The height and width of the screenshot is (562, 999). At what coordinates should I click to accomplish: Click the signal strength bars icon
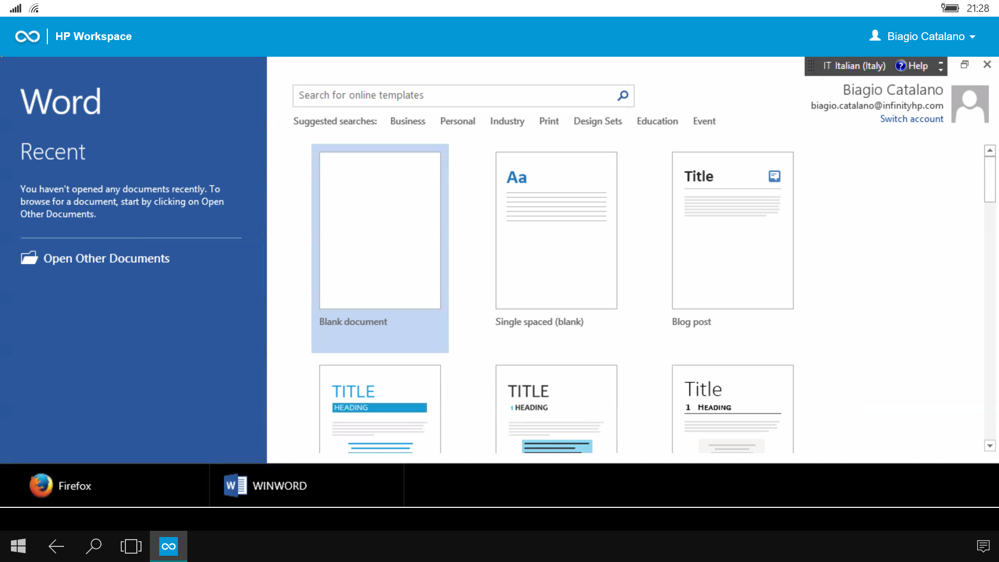tap(16, 8)
